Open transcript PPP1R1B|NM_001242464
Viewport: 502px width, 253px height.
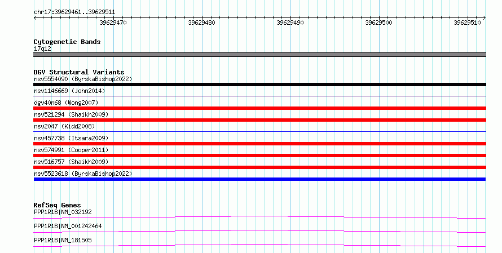point(68,226)
